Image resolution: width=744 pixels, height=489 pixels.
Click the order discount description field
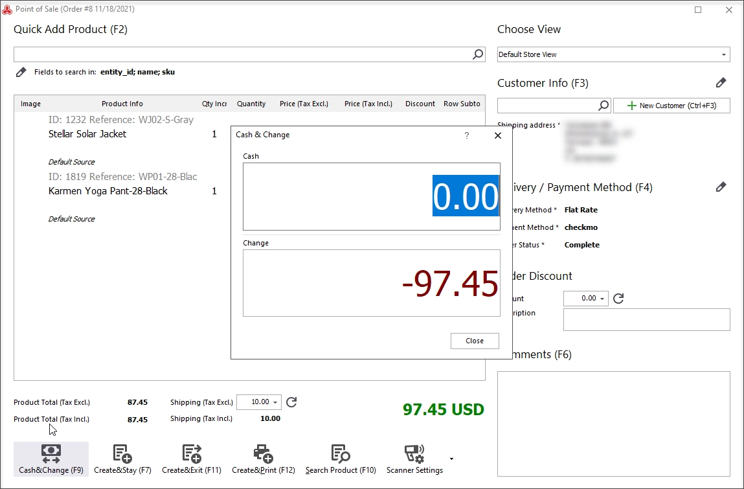[646, 319]
